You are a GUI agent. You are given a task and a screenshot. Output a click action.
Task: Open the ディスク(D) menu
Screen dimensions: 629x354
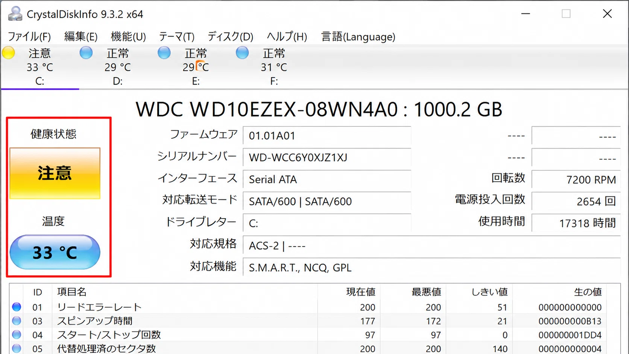[230, 36]
